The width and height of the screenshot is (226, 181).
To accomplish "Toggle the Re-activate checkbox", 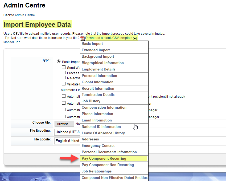I will 64,78.
